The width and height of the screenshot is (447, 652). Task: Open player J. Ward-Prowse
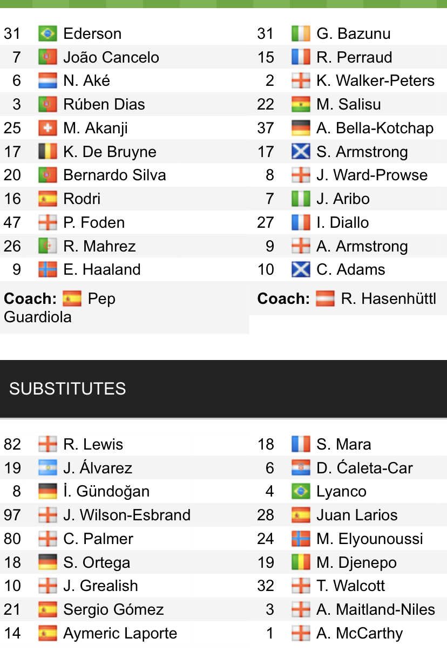tap(371, 175)
